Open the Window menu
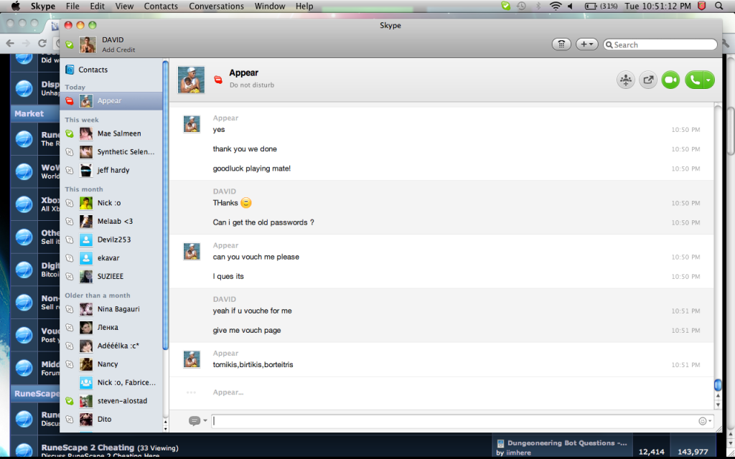735x459 pixels. [270, 6]
